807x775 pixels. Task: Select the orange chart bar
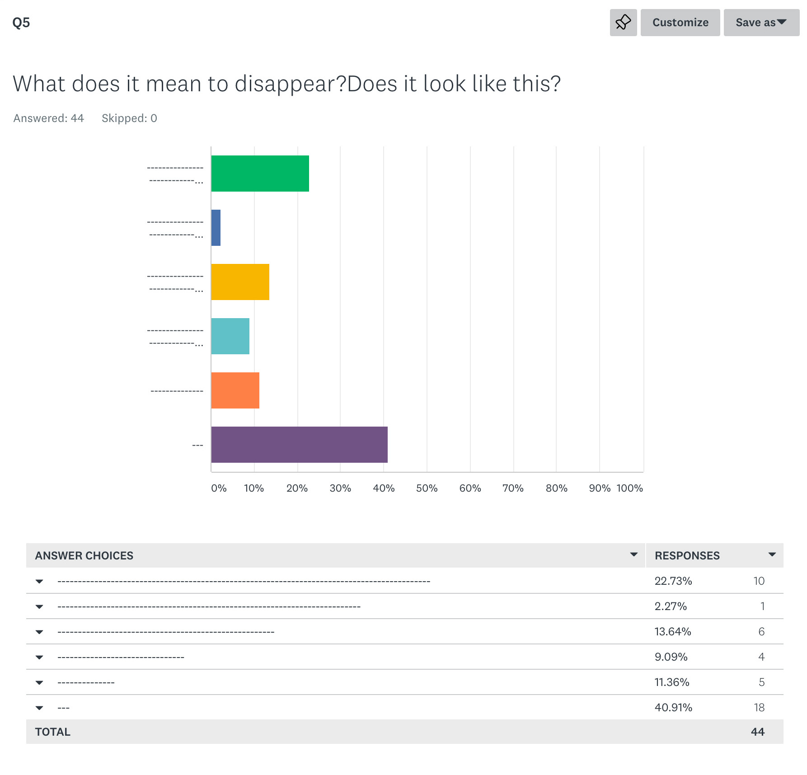click(x=235, y=390)
